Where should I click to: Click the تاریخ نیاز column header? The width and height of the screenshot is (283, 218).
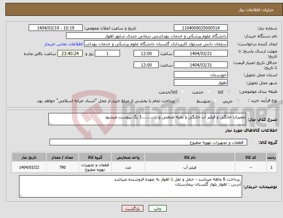coord(29,157)
